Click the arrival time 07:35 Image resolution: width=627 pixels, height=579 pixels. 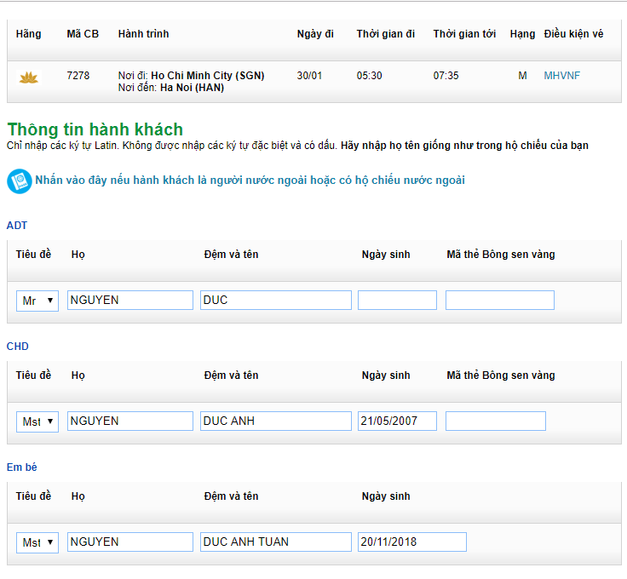point(446,76)
